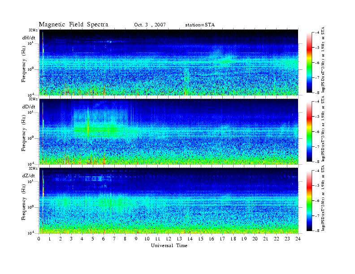Viewport: 355px width, 274px height.
Task: Click the -7 value on the dD/dt color scale
Action: [318, 147]
